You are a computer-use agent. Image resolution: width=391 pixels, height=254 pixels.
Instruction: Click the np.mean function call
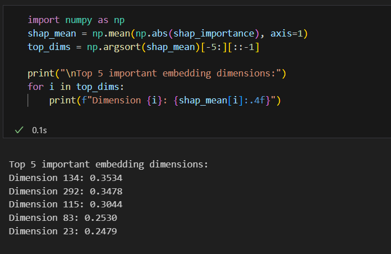coord(111,34)
